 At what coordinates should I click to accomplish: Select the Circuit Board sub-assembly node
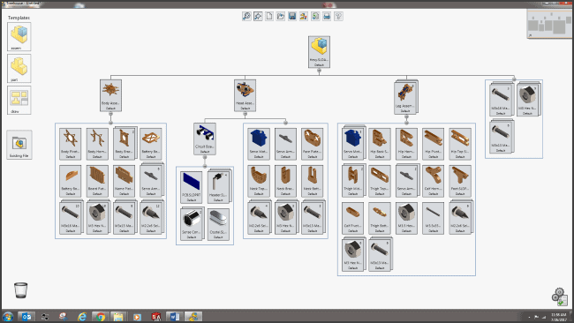(x=205, y=139)
